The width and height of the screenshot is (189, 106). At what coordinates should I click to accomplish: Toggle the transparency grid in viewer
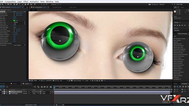pyautogui.click(x=72, y=81)
